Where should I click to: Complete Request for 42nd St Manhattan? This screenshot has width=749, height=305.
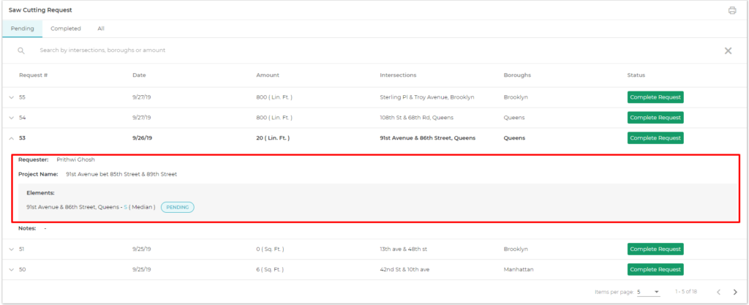[x=655, y=270]
